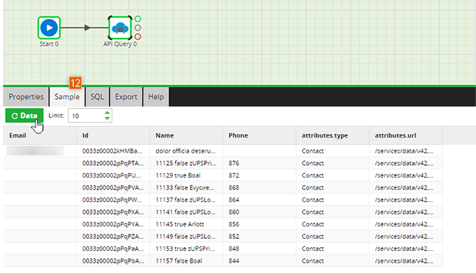Select the name cell '11125 false zUPSPri...'
The image size is (476, 273).
(186, 164)
